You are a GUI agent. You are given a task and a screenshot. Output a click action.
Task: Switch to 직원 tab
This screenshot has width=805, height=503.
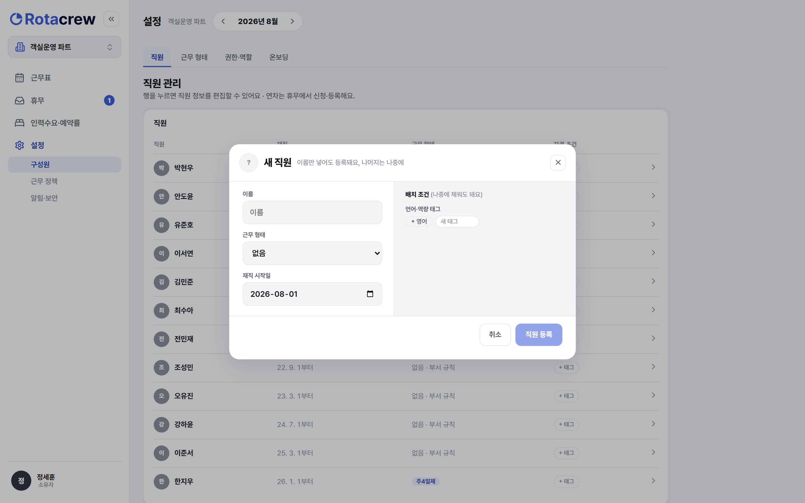pos(157,57)
